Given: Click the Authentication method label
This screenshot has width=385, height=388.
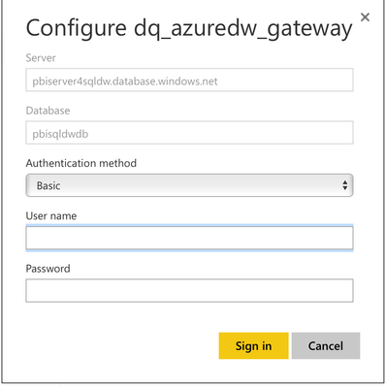Looking at the screenshot, I should [81, 163].
